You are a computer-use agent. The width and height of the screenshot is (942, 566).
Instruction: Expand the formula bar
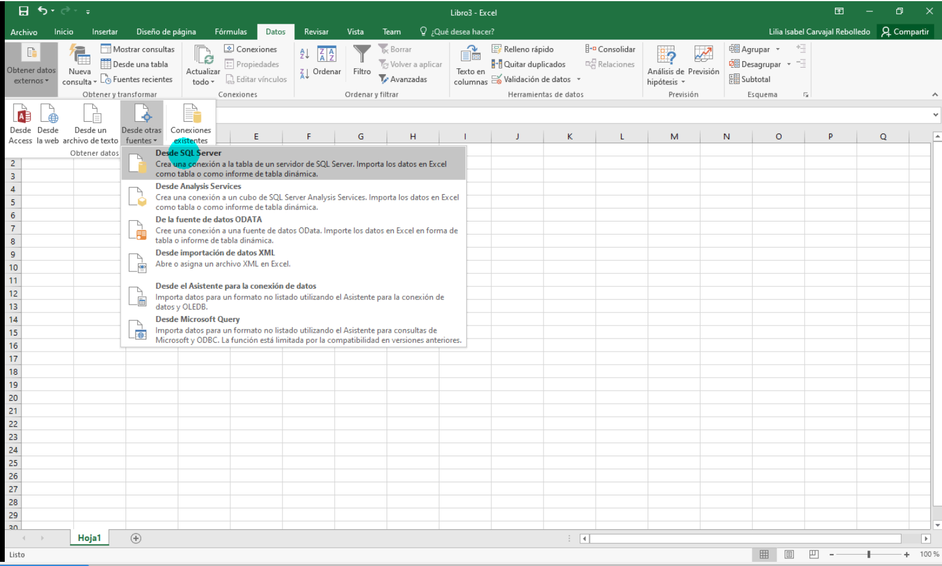coord(935,115)
